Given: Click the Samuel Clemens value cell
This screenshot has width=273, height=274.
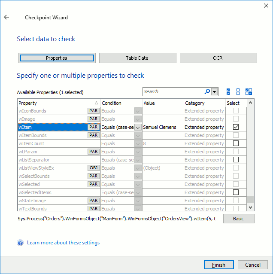Looking at the screenshot, I should click(163, 127).
